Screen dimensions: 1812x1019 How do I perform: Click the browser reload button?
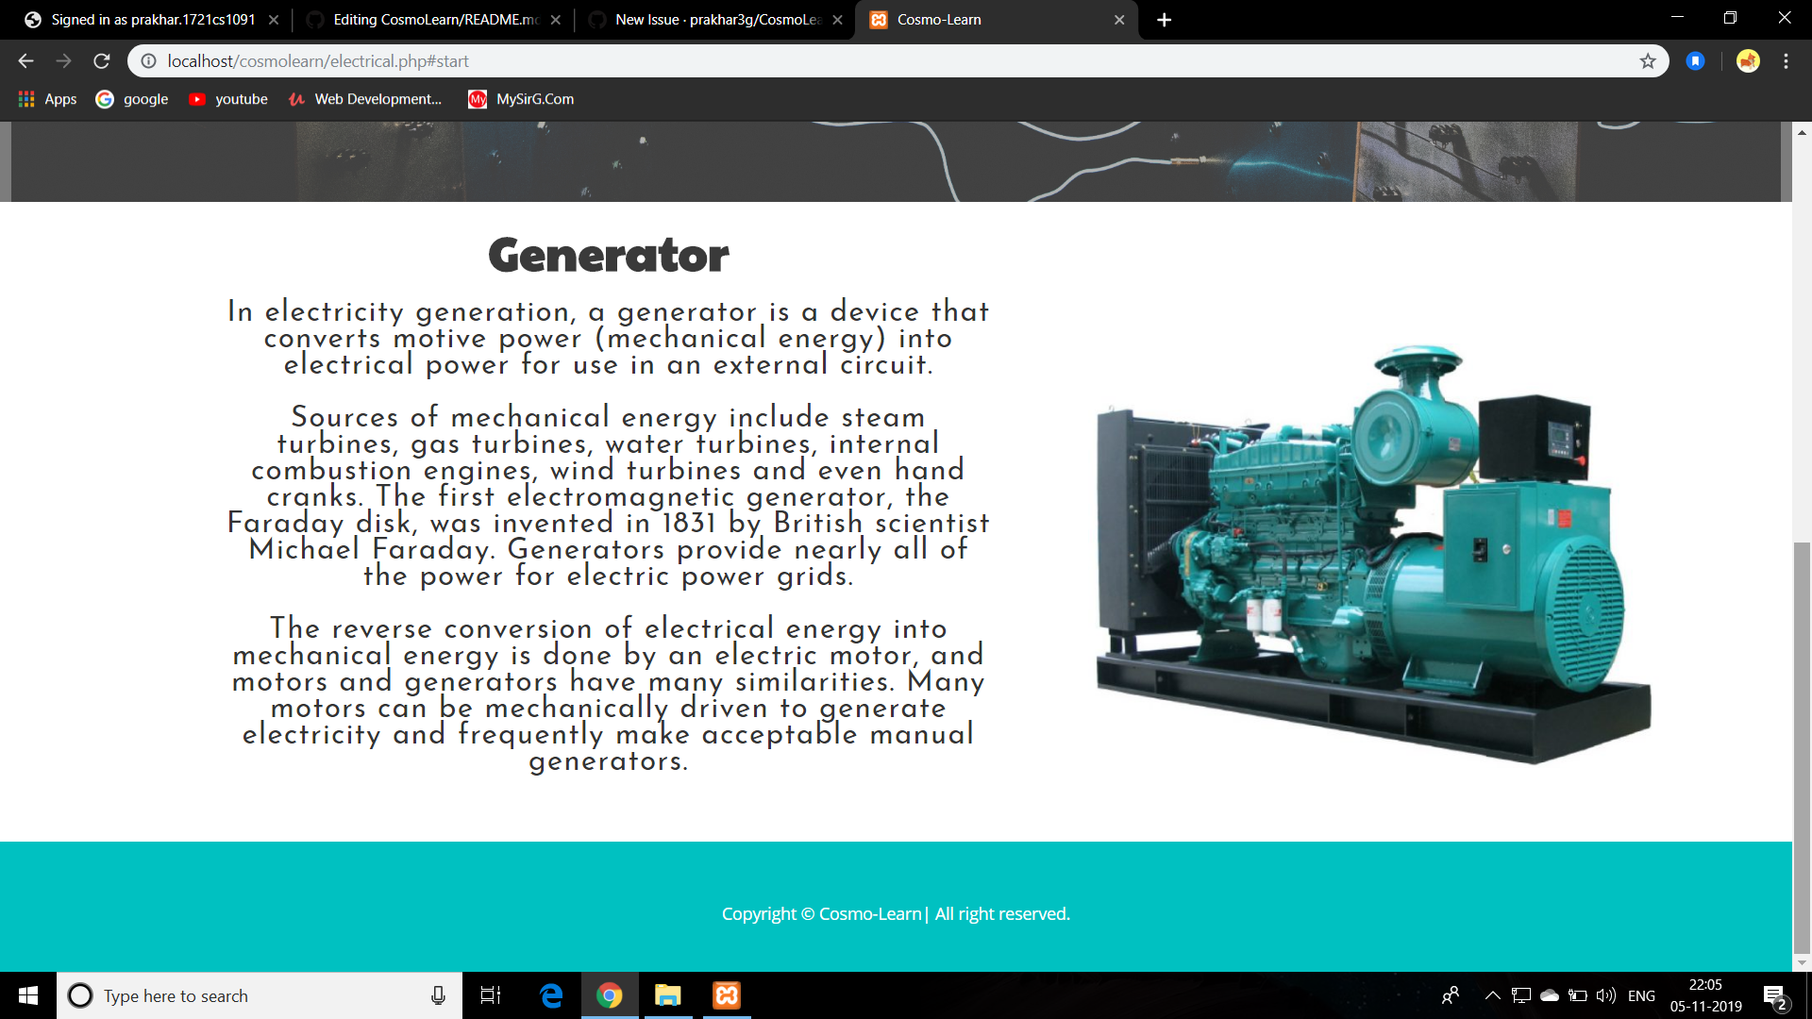pyautogui.click(x=102, y=61)
